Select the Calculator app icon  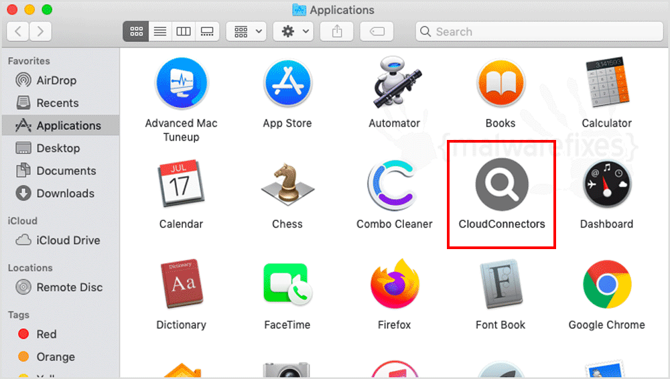click(x=607, y=82)
